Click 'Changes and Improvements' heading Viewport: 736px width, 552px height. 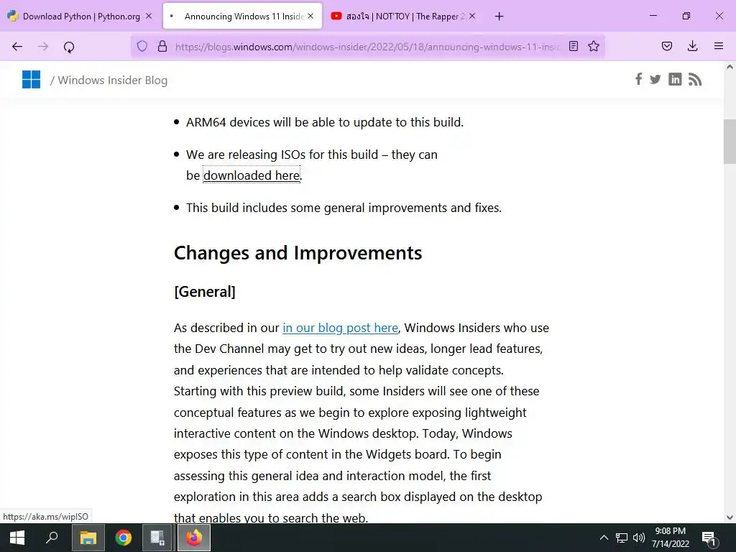(x=298, y=253)
